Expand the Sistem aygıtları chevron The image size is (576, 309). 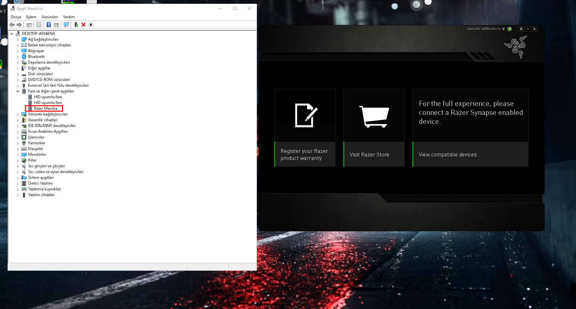(x=18, y=178)
